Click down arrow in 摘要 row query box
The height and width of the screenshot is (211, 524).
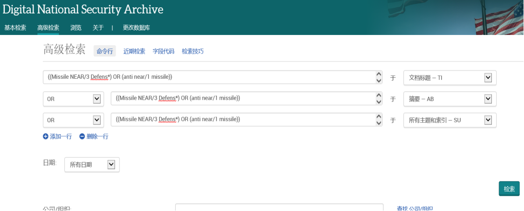pos(379,102)
